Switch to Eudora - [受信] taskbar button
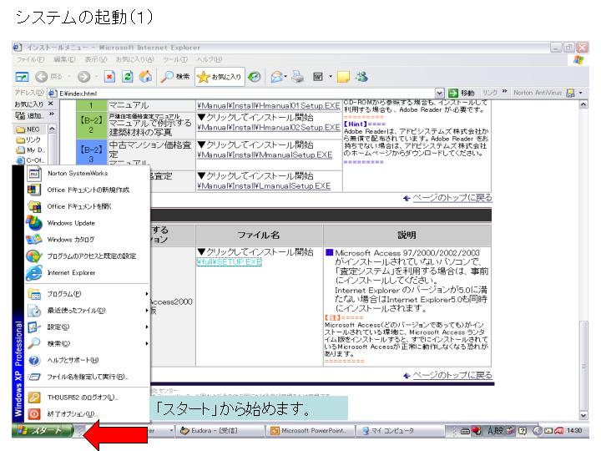601x451 pixels. (220, 431)
